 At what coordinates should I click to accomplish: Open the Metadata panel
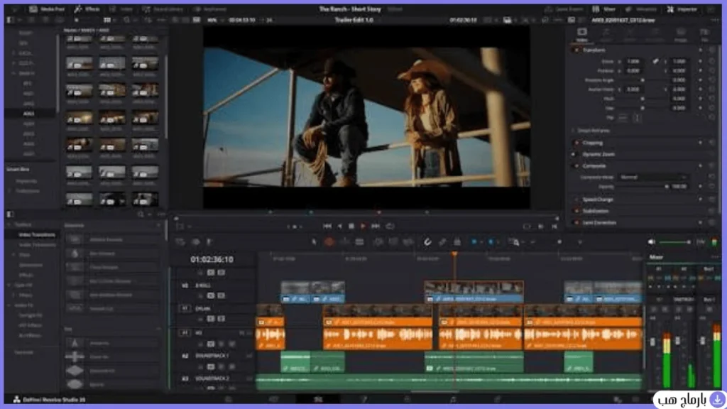click(x=642, y=9)
